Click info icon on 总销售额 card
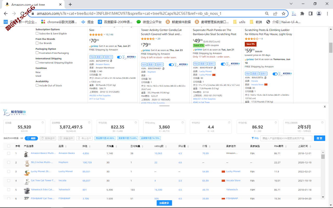The image size is (333, 208). coord(89,122)
